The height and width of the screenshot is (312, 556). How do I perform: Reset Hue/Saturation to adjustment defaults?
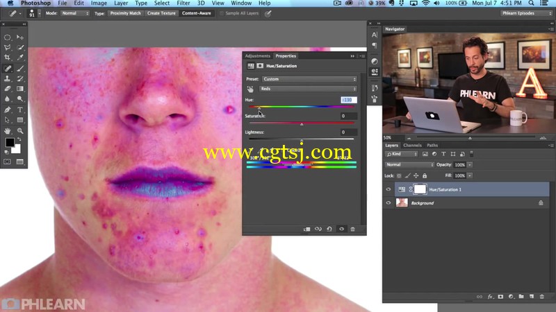tap(329, 229)
